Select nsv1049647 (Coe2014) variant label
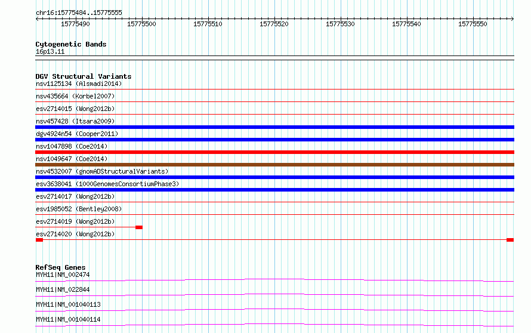The height and width of the screenshot is (333, 531). pos(72,159)
